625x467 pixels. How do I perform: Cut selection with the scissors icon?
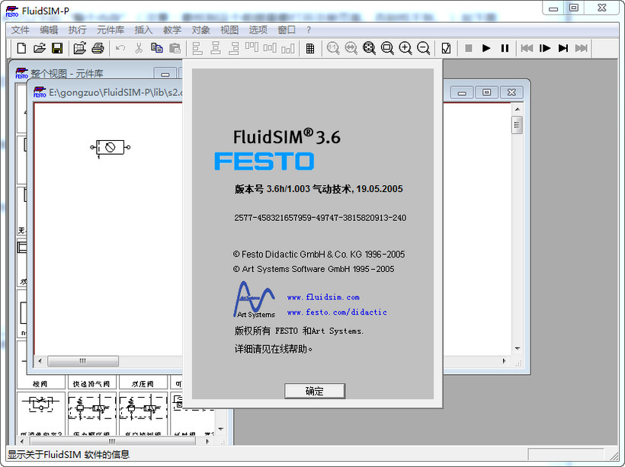click(139, 49)
